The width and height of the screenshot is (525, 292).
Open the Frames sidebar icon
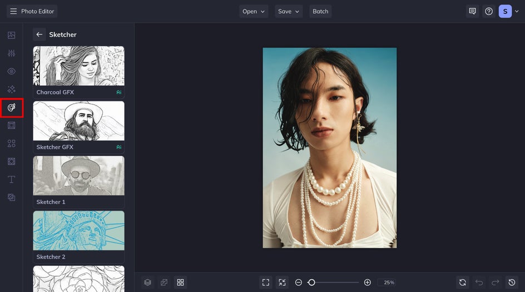click(x=11, y=125)
